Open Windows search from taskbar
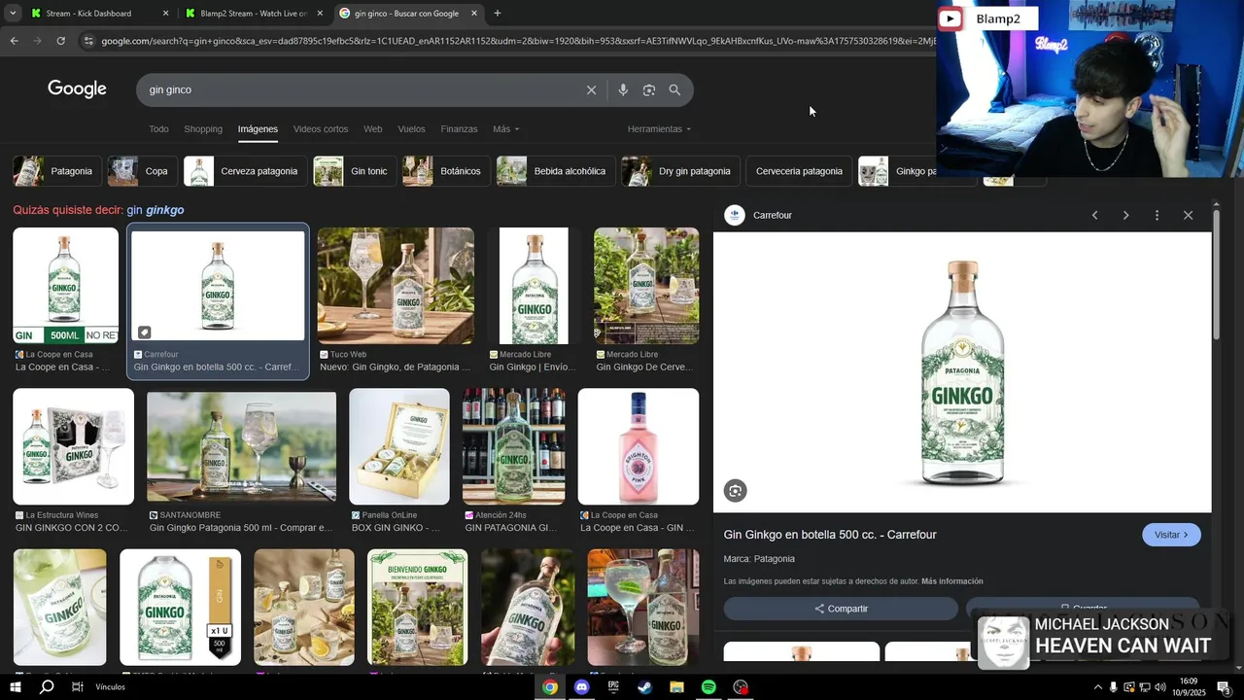The height and width of the screenshot is (700, 1244). click(x=47, y=687)
